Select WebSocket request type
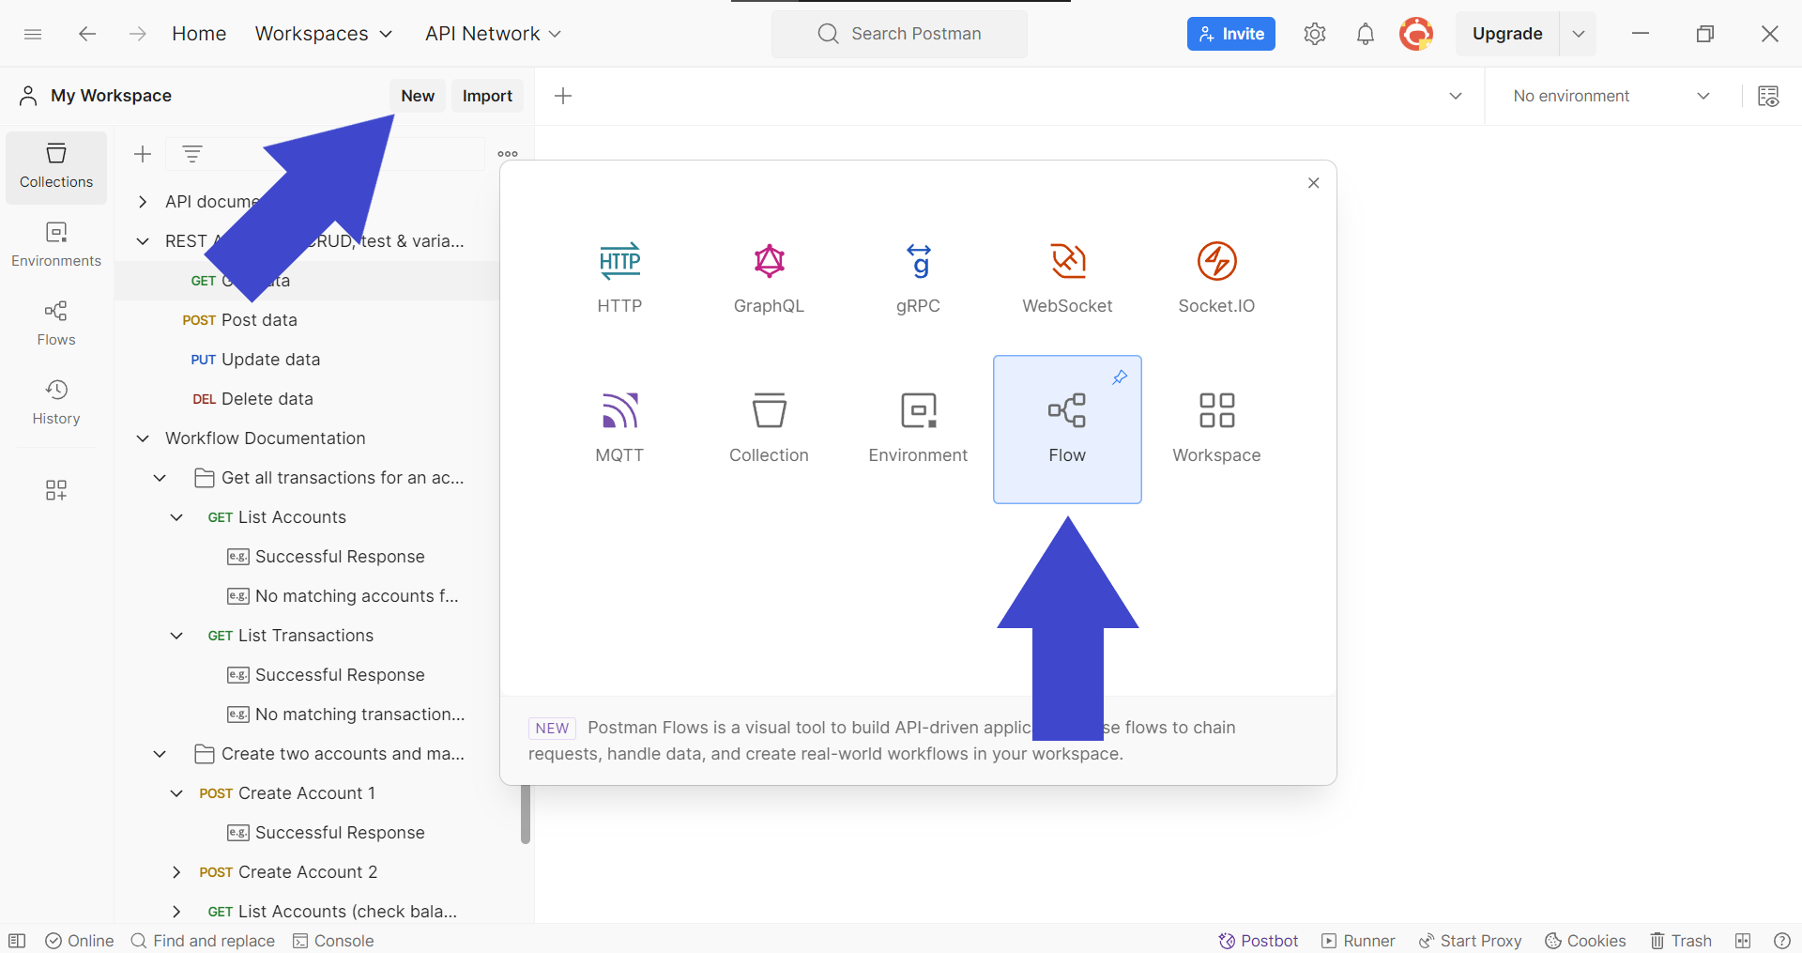1802x953 pixels. click(1067, 279)
